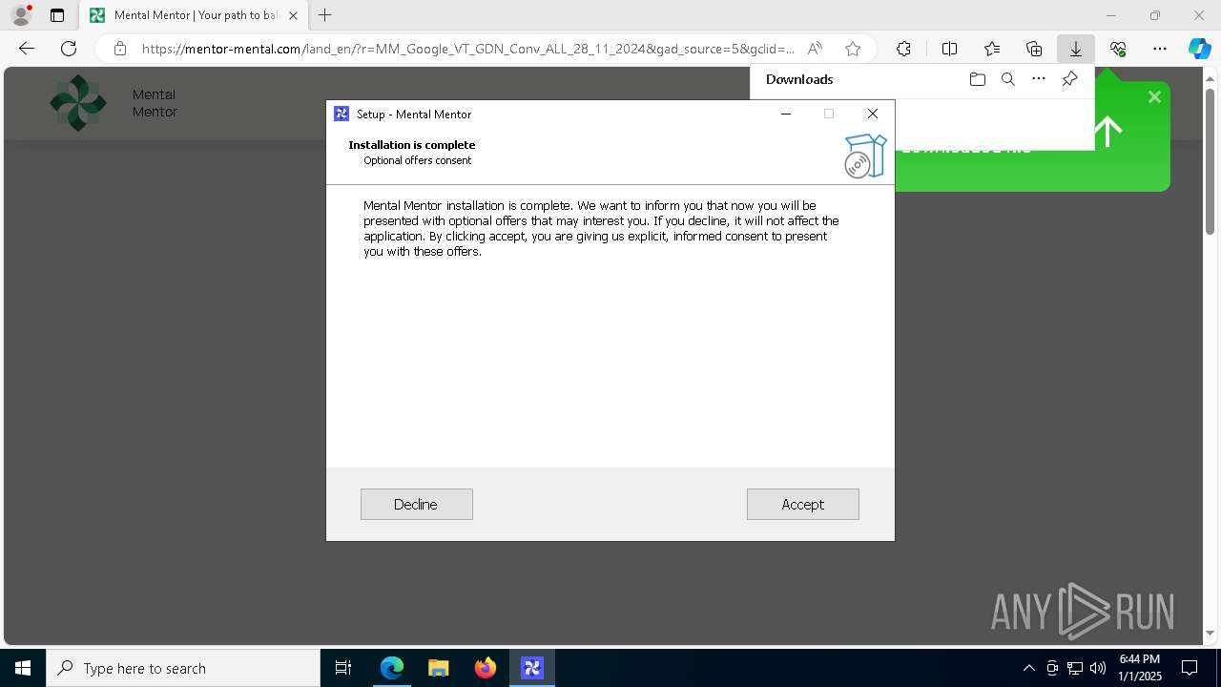Open clock and calendar flyout
The width and height of the screenshot is (1221, 687).
[x=1140, y=668]
